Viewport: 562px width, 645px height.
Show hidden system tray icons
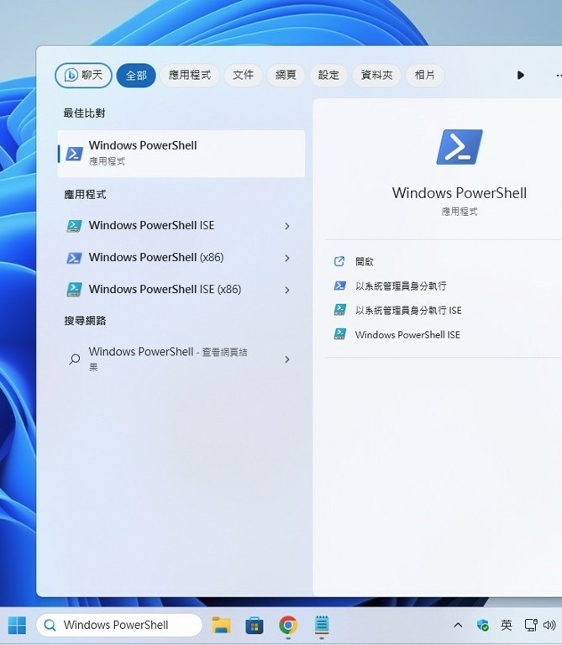tap(458, 625)
